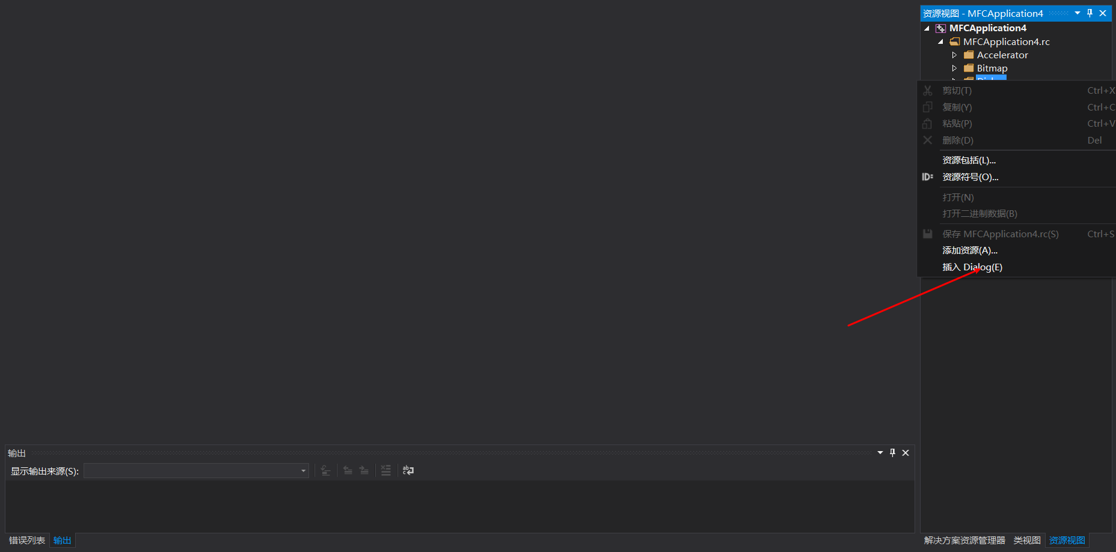The height and width of the screenshot is (552, 1116).
Task: Click find message in code icon
Action: 325,470
